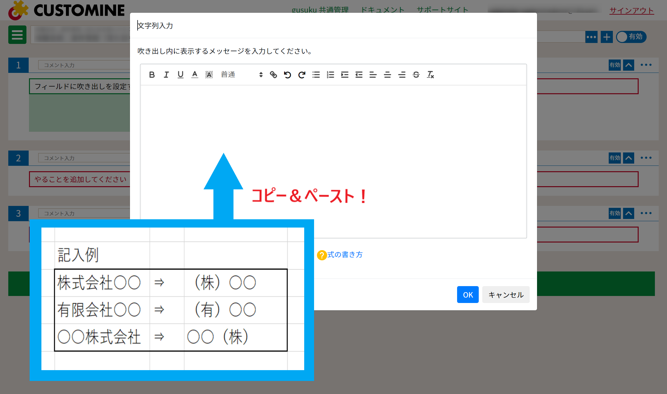Viewport: 667px width, 394px height.
Task: Click in the message text area
Action: tap(333, 127)
